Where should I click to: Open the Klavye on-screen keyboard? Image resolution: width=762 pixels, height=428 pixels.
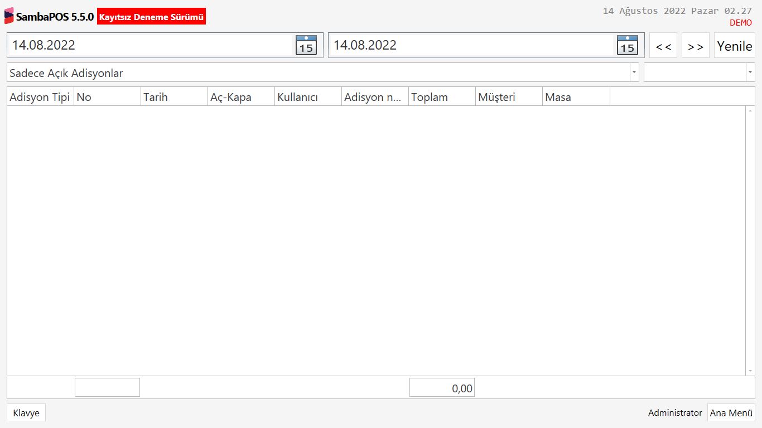coord(26,413)
